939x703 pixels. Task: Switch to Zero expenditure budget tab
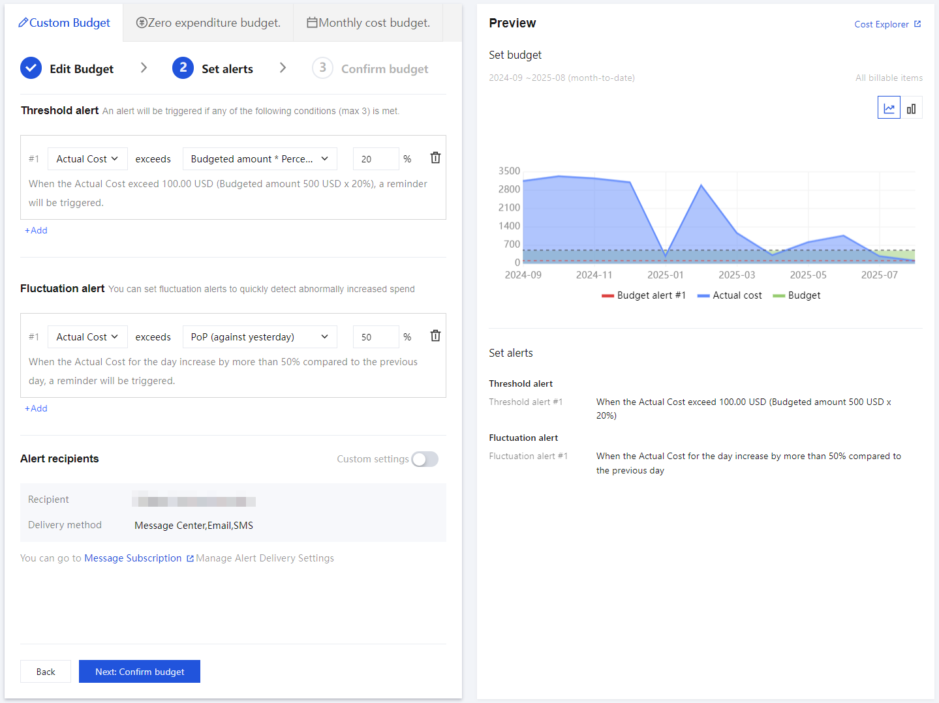tap(208, 23)
